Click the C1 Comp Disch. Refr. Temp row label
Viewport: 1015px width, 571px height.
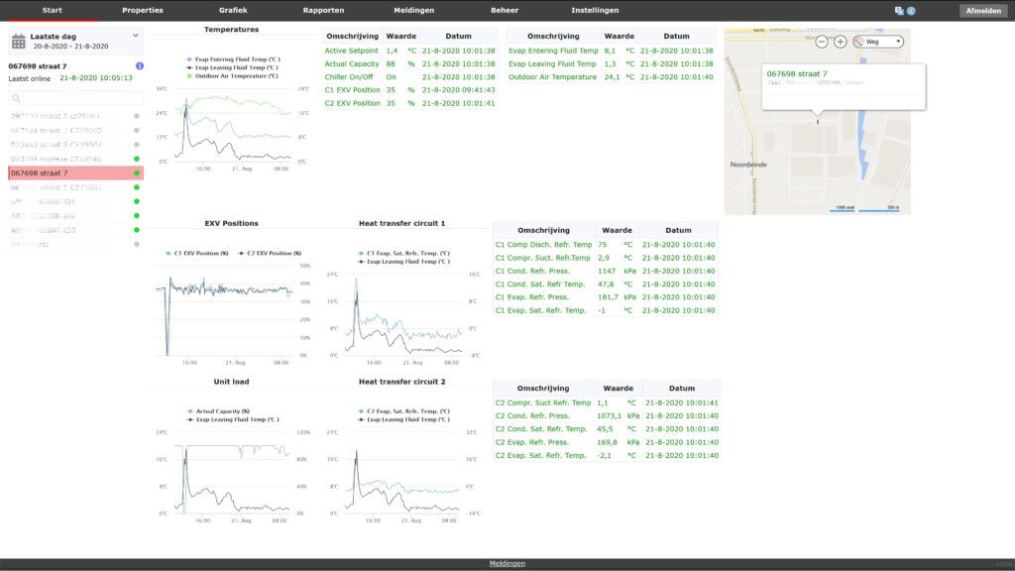(x=544, y=245)
